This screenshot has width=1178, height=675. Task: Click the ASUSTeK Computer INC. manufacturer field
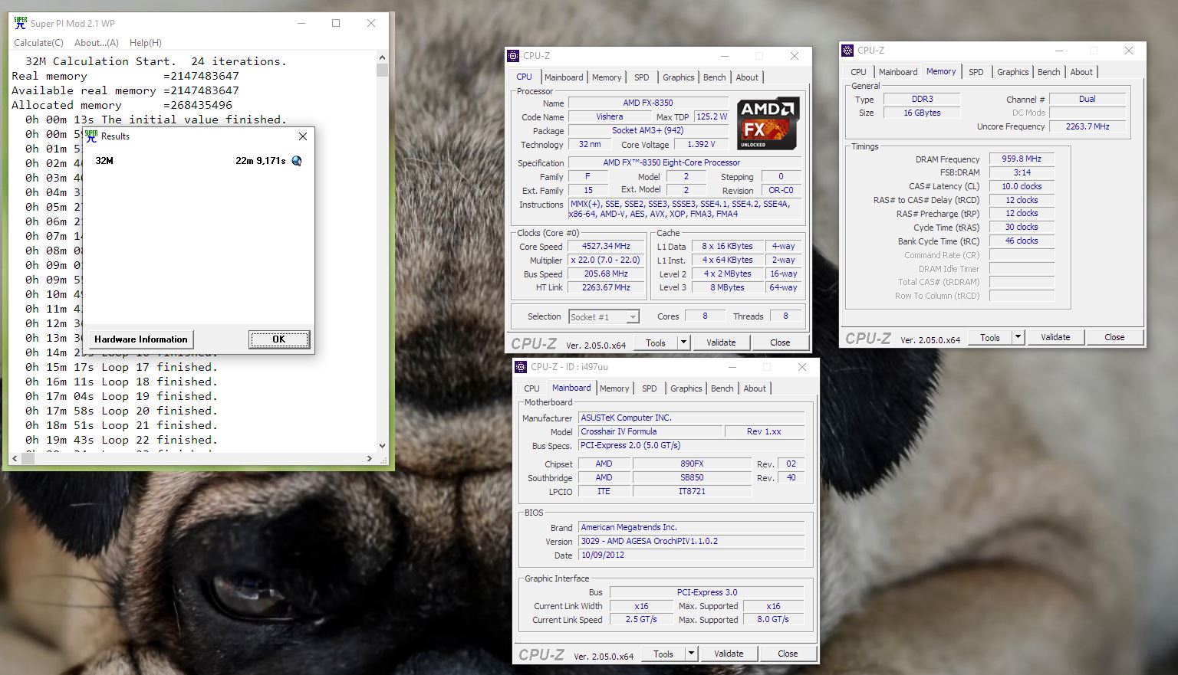click(692, 418)
